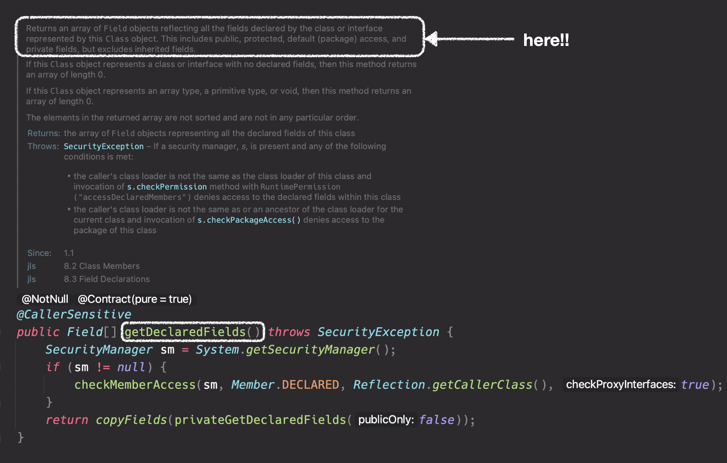Click the copyFields method call
Image resolution: width=727 pixels, height=463 pixels.
[131, 420]
